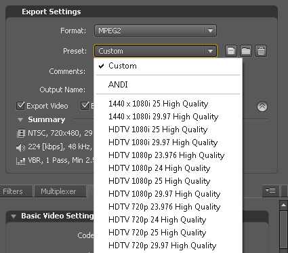
Task: Select the ANDI preset
Action: 168,85
